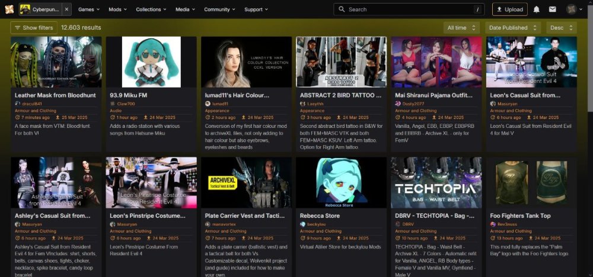Image resolution: width=593 pixels, height=277 pixels.
Task: Open the Mods menu
Action: click(x=117, y=9)
